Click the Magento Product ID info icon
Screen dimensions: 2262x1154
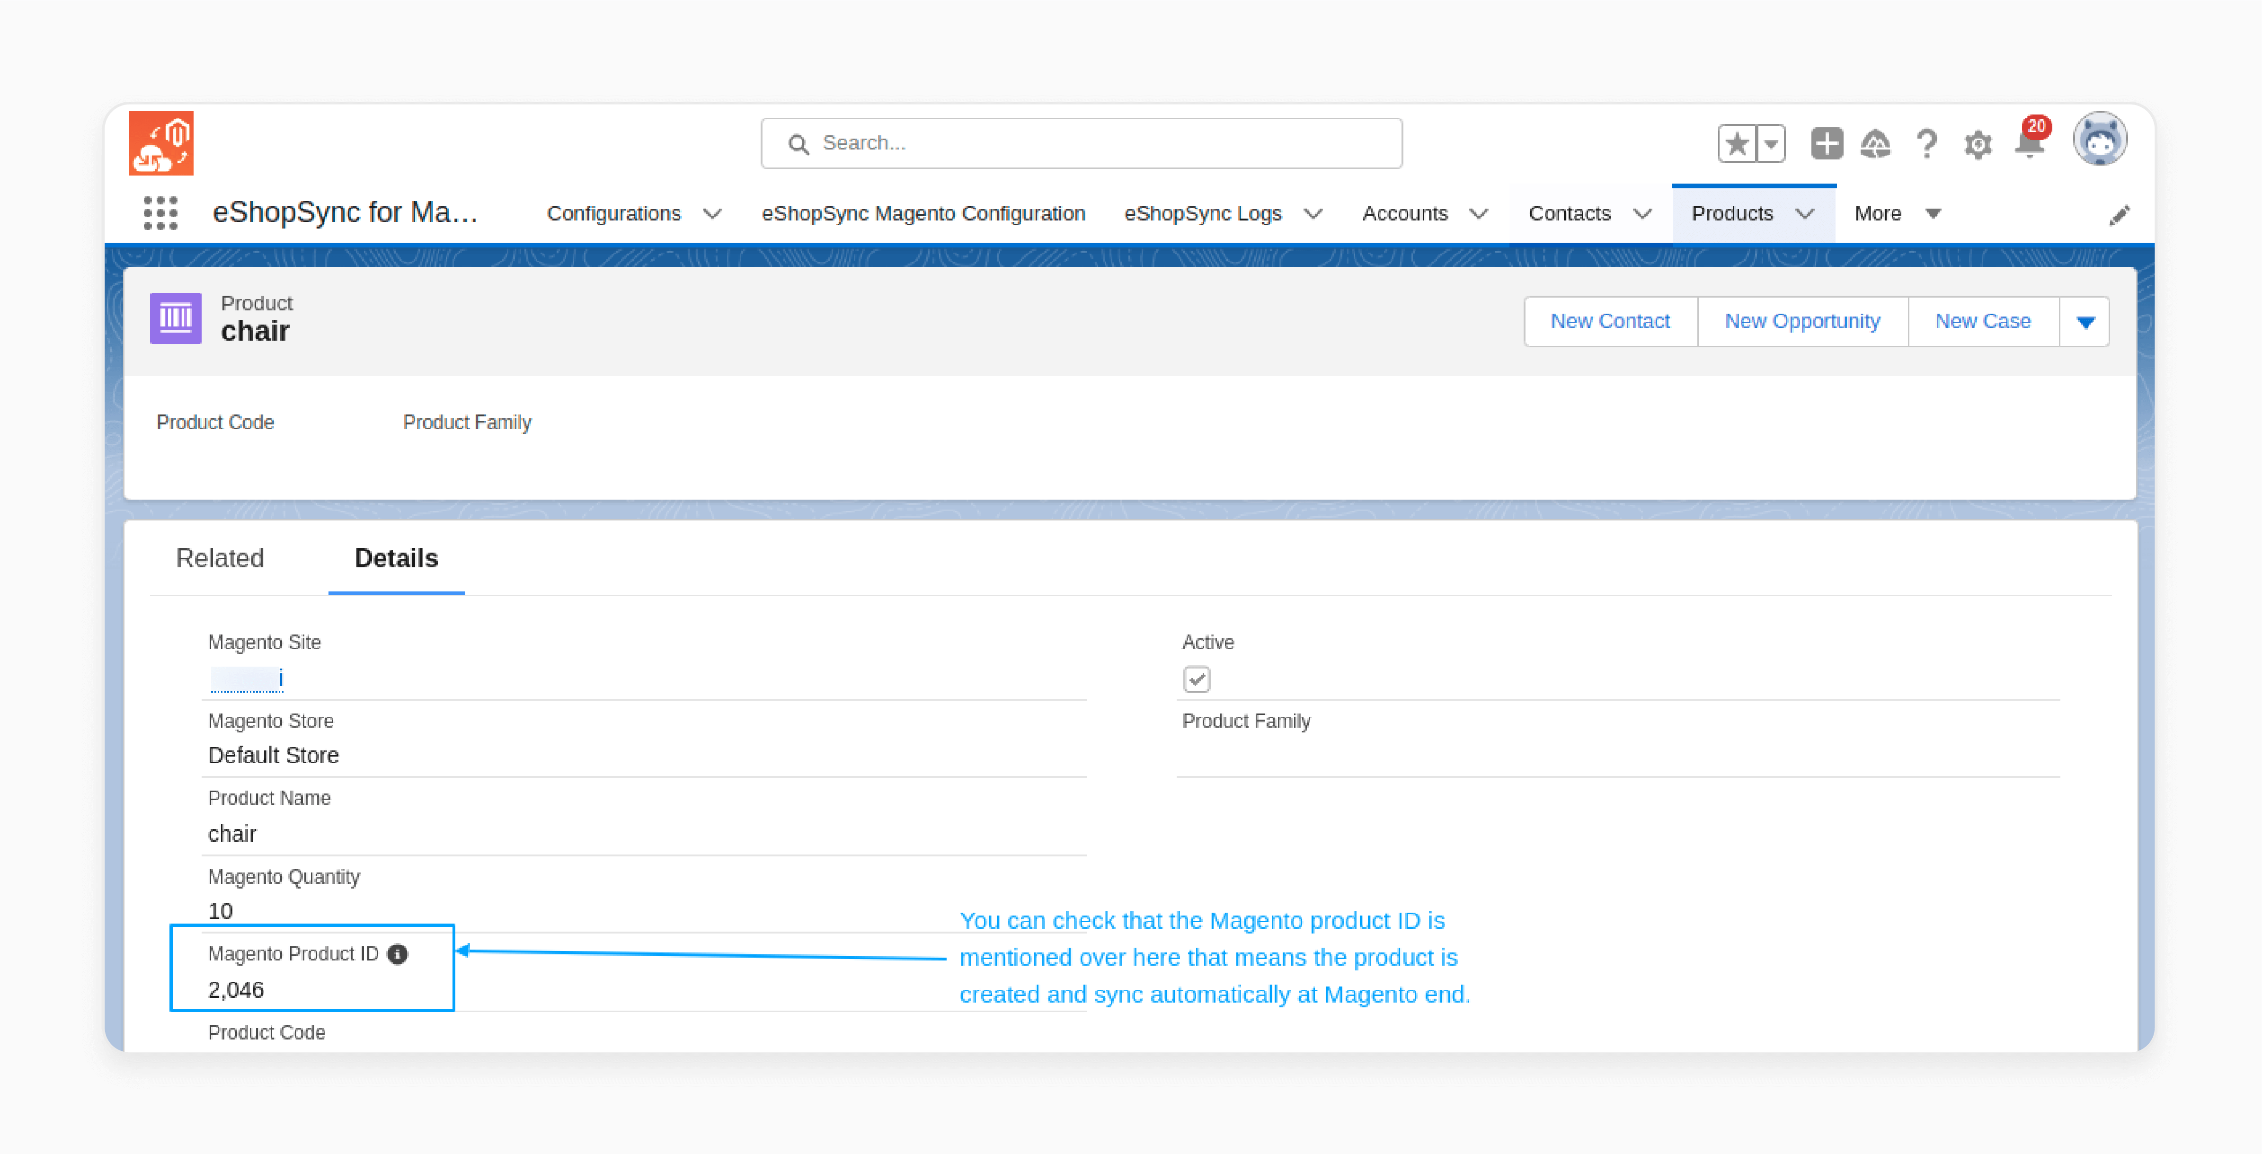click(398, 954)
